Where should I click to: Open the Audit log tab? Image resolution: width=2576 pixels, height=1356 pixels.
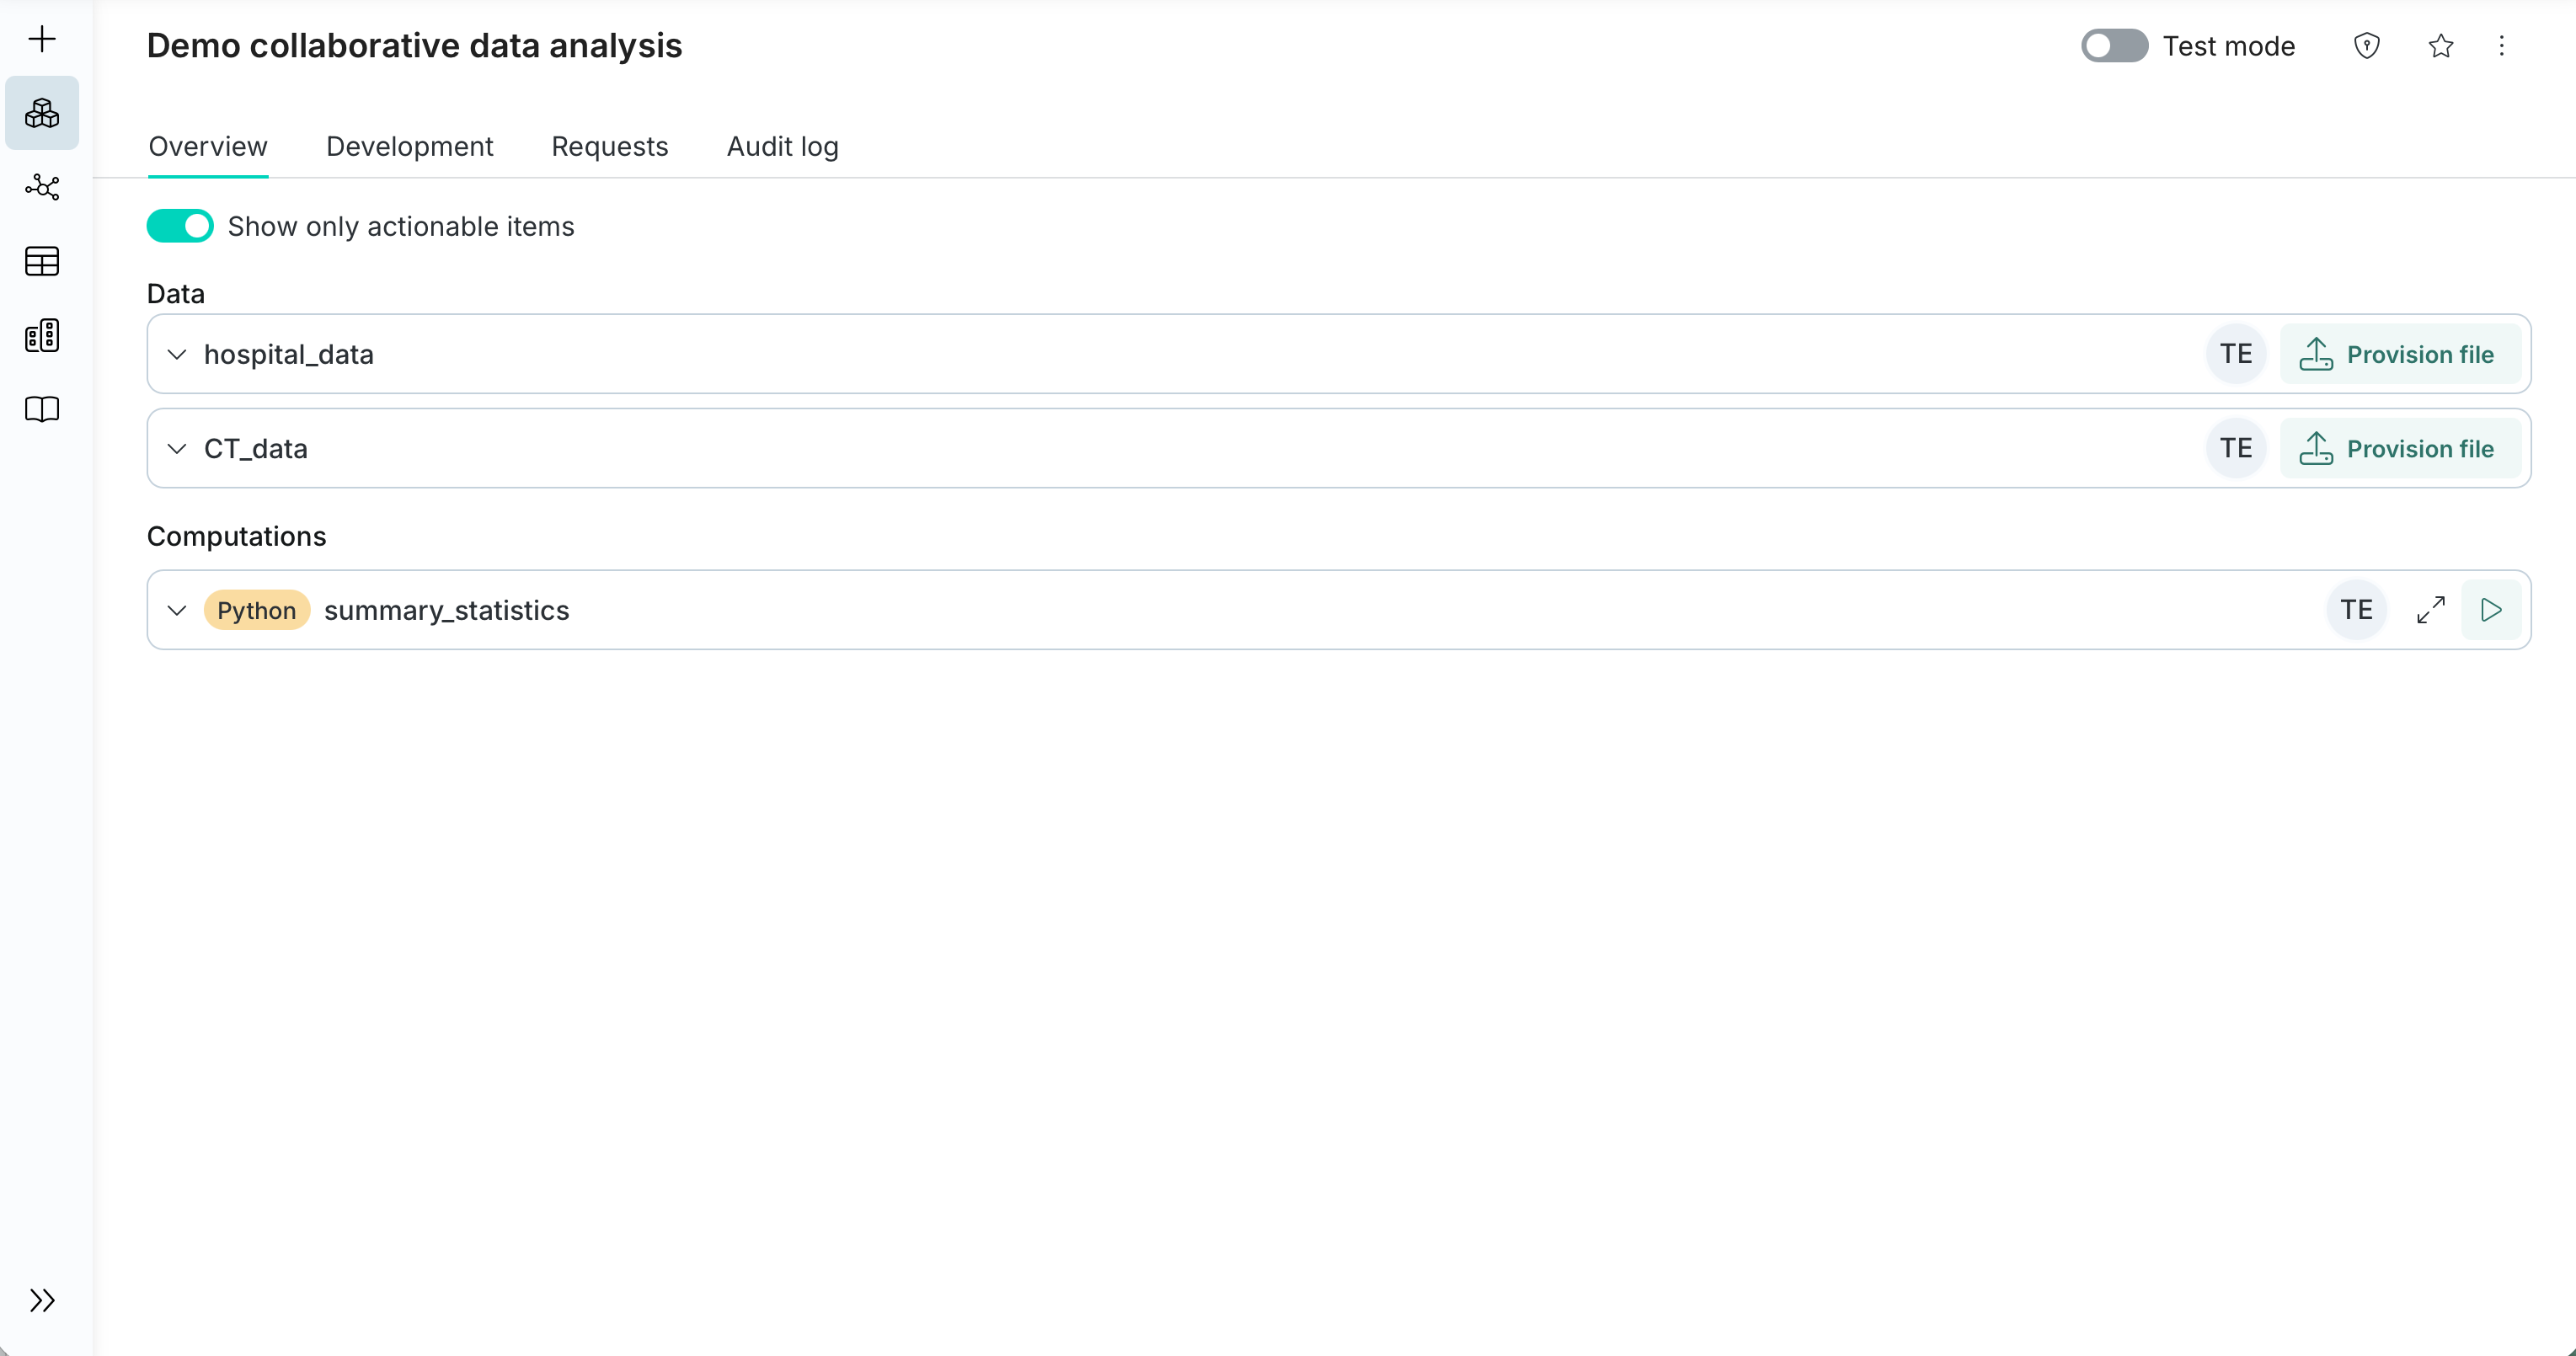(x=782, y=146)
